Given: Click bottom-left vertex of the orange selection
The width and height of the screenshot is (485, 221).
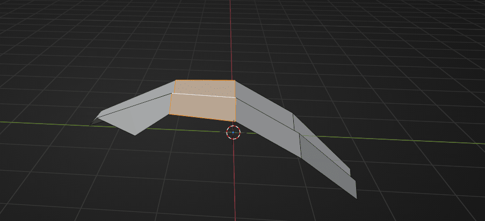Looking at the screenshot, I should coord(170,114).
